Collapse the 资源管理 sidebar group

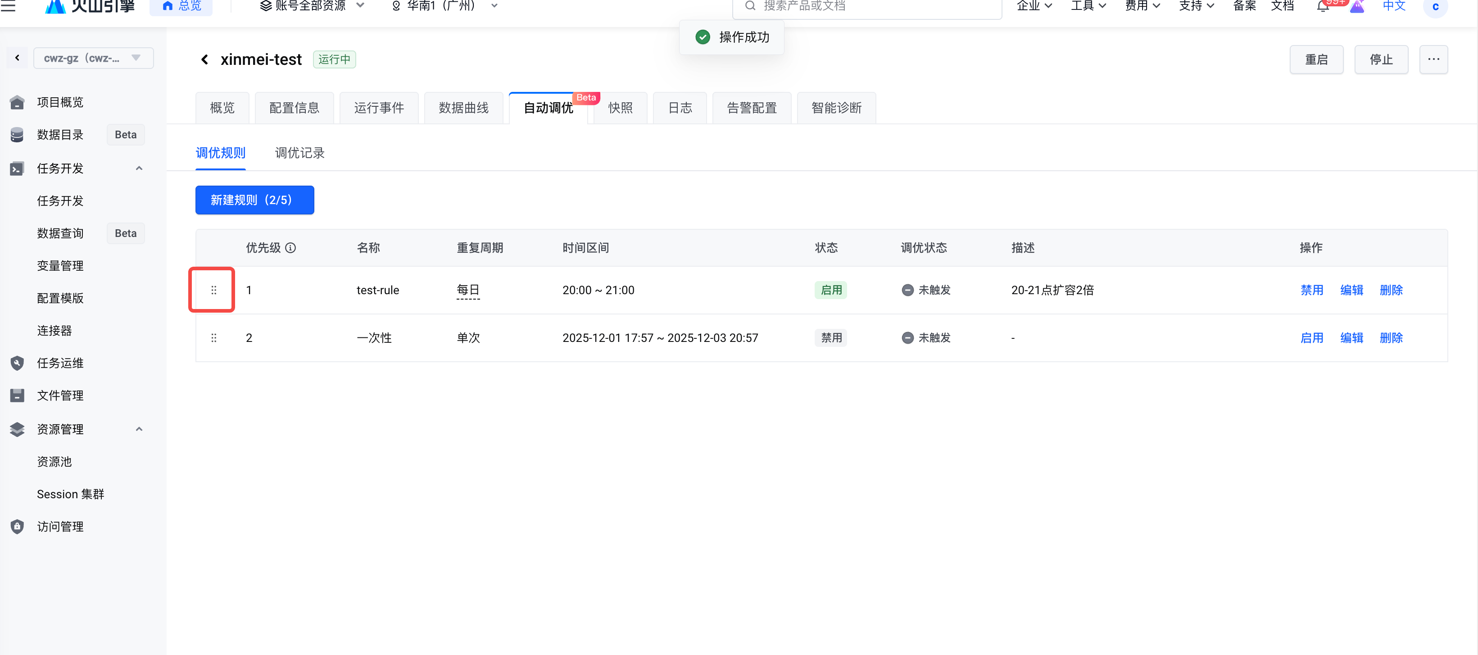coord(139,429)
